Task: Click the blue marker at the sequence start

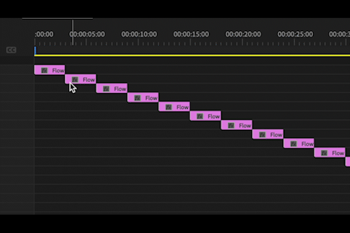Action: pyautogui.click(x=35, y=51)
